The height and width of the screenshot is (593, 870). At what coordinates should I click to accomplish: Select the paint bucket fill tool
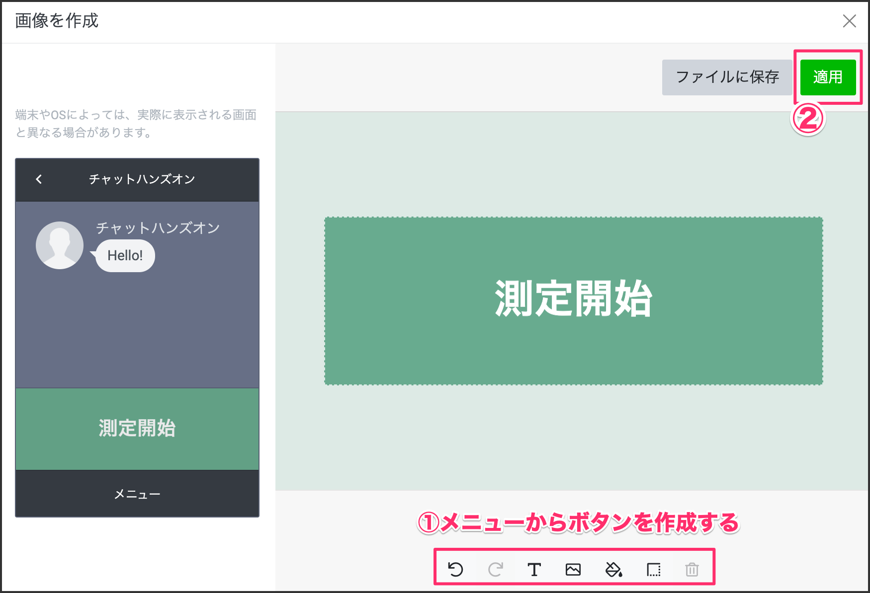coord(613,569)
